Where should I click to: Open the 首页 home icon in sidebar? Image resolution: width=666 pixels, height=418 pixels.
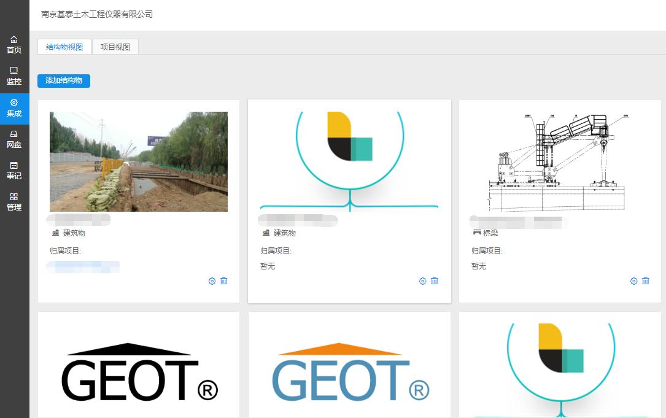click(14, 44)
